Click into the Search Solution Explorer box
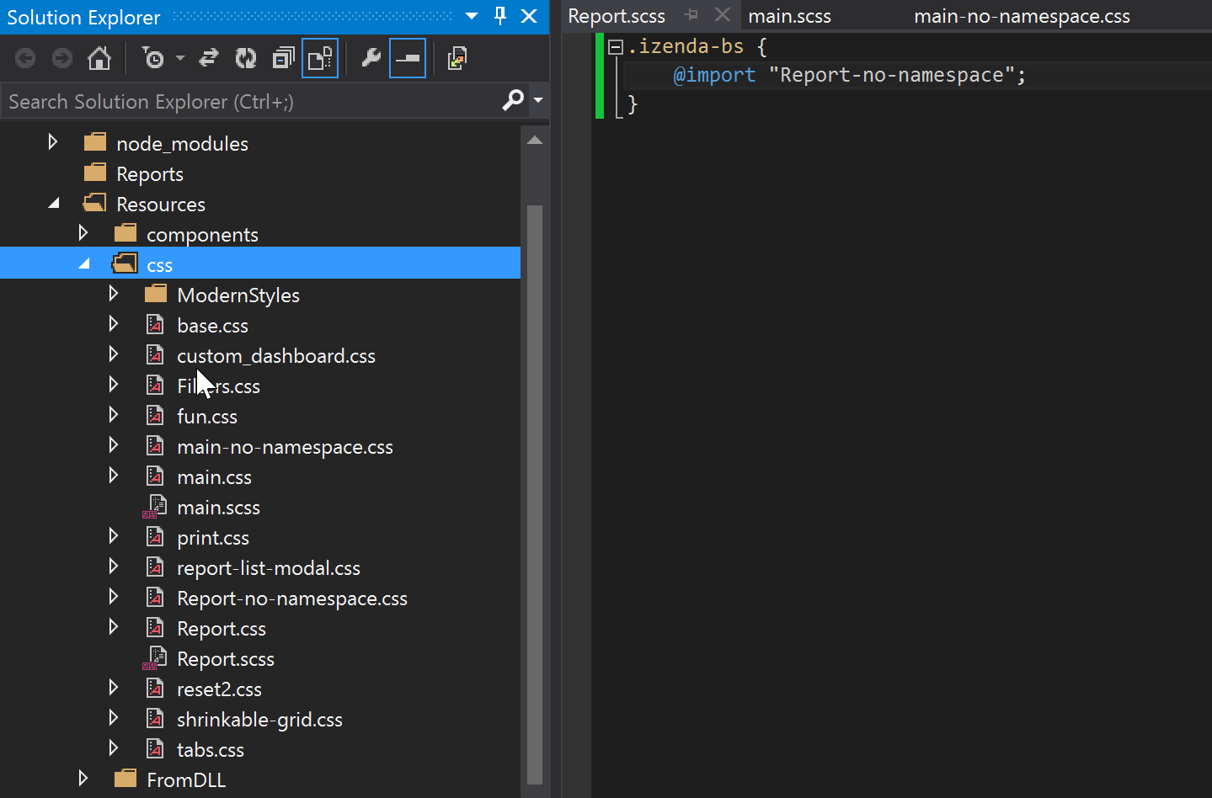 pyautogui.click(x=250, y=101)
